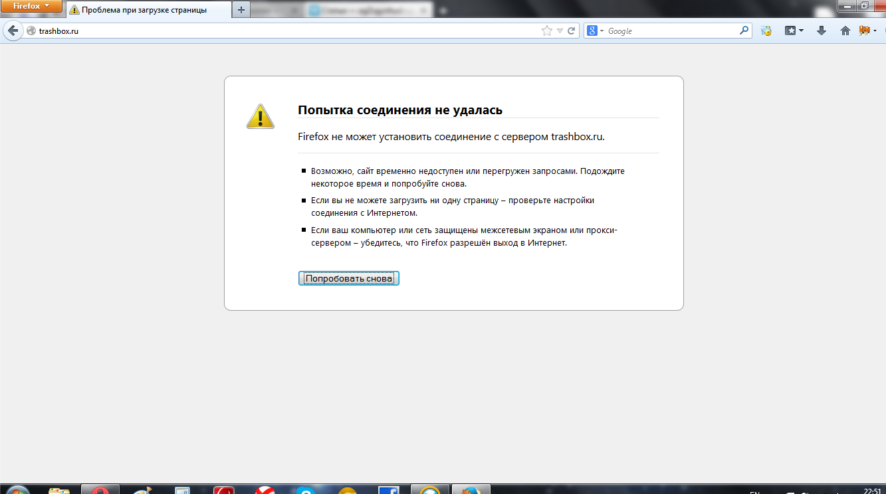Viewport: 886px width, 494px height.
Task: Click the 'Попробовать снова' button
Action: coord(349,279)
